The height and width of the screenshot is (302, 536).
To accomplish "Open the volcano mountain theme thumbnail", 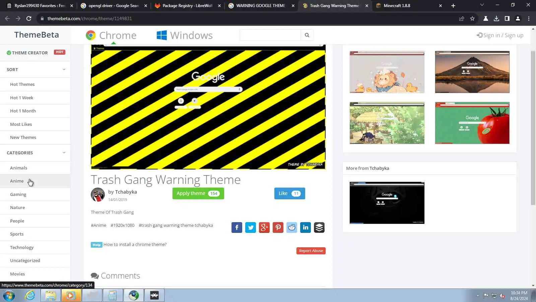I will (472, 72).
